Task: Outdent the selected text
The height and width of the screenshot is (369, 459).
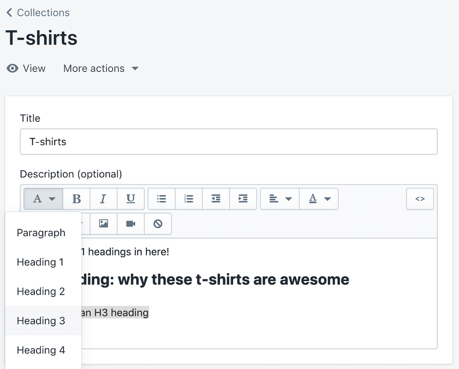Action: [x=216, y=199]
